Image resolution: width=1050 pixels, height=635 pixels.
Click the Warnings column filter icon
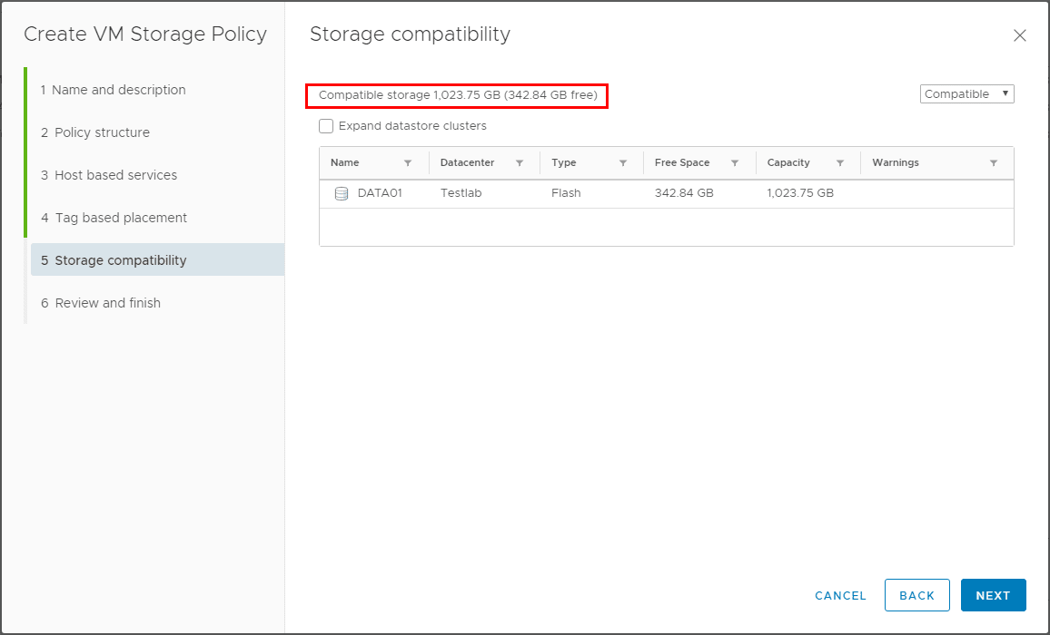point(994,163)
